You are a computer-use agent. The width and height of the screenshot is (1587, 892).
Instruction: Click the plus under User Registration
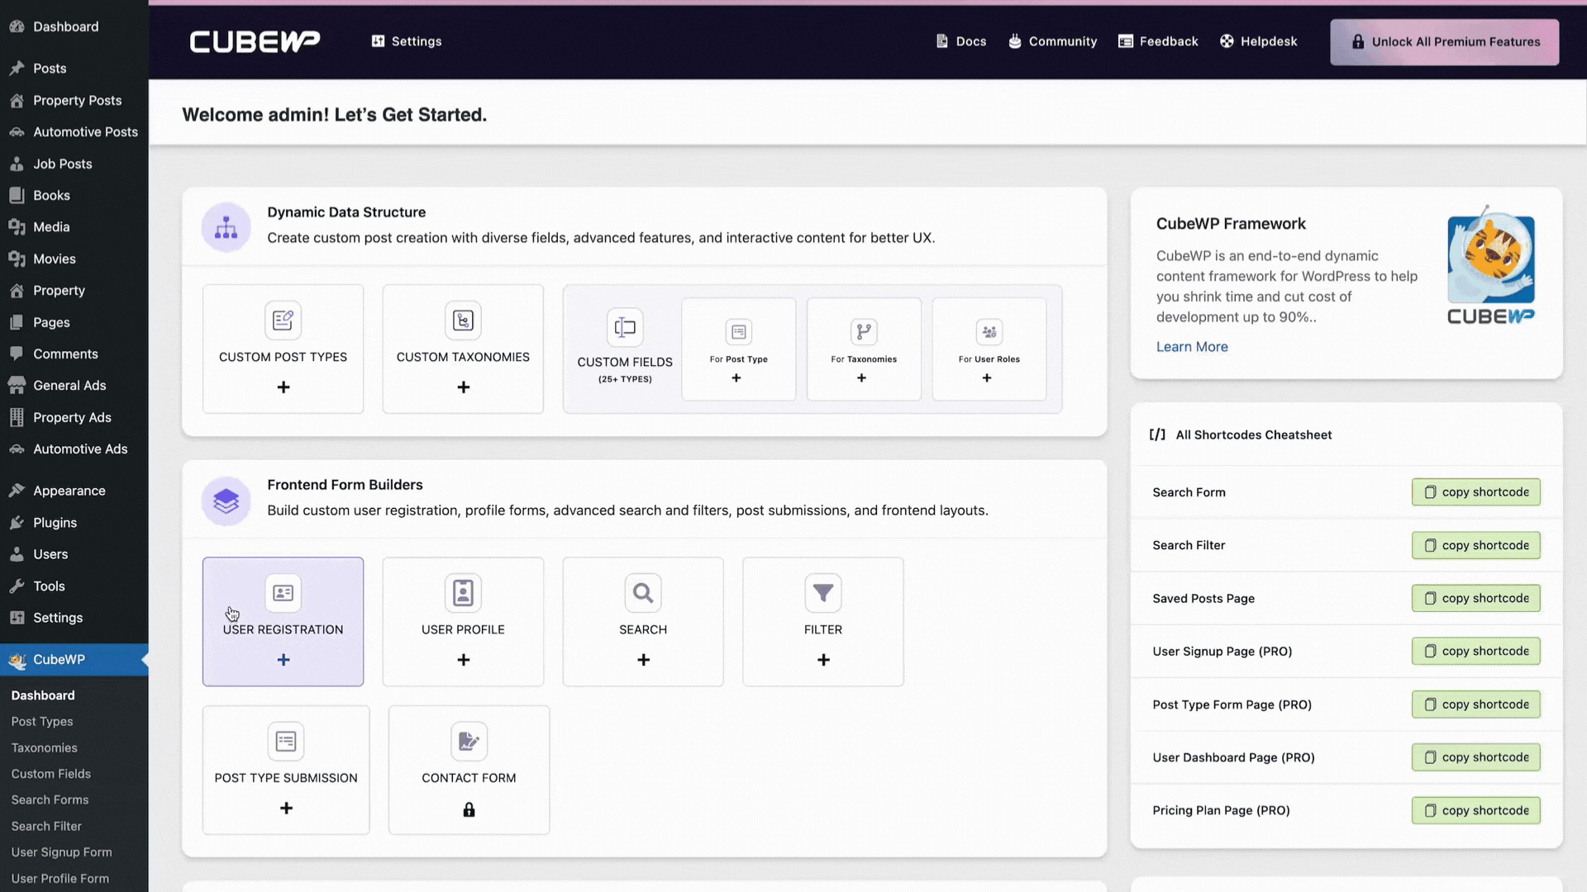click(x=284, y=660)
